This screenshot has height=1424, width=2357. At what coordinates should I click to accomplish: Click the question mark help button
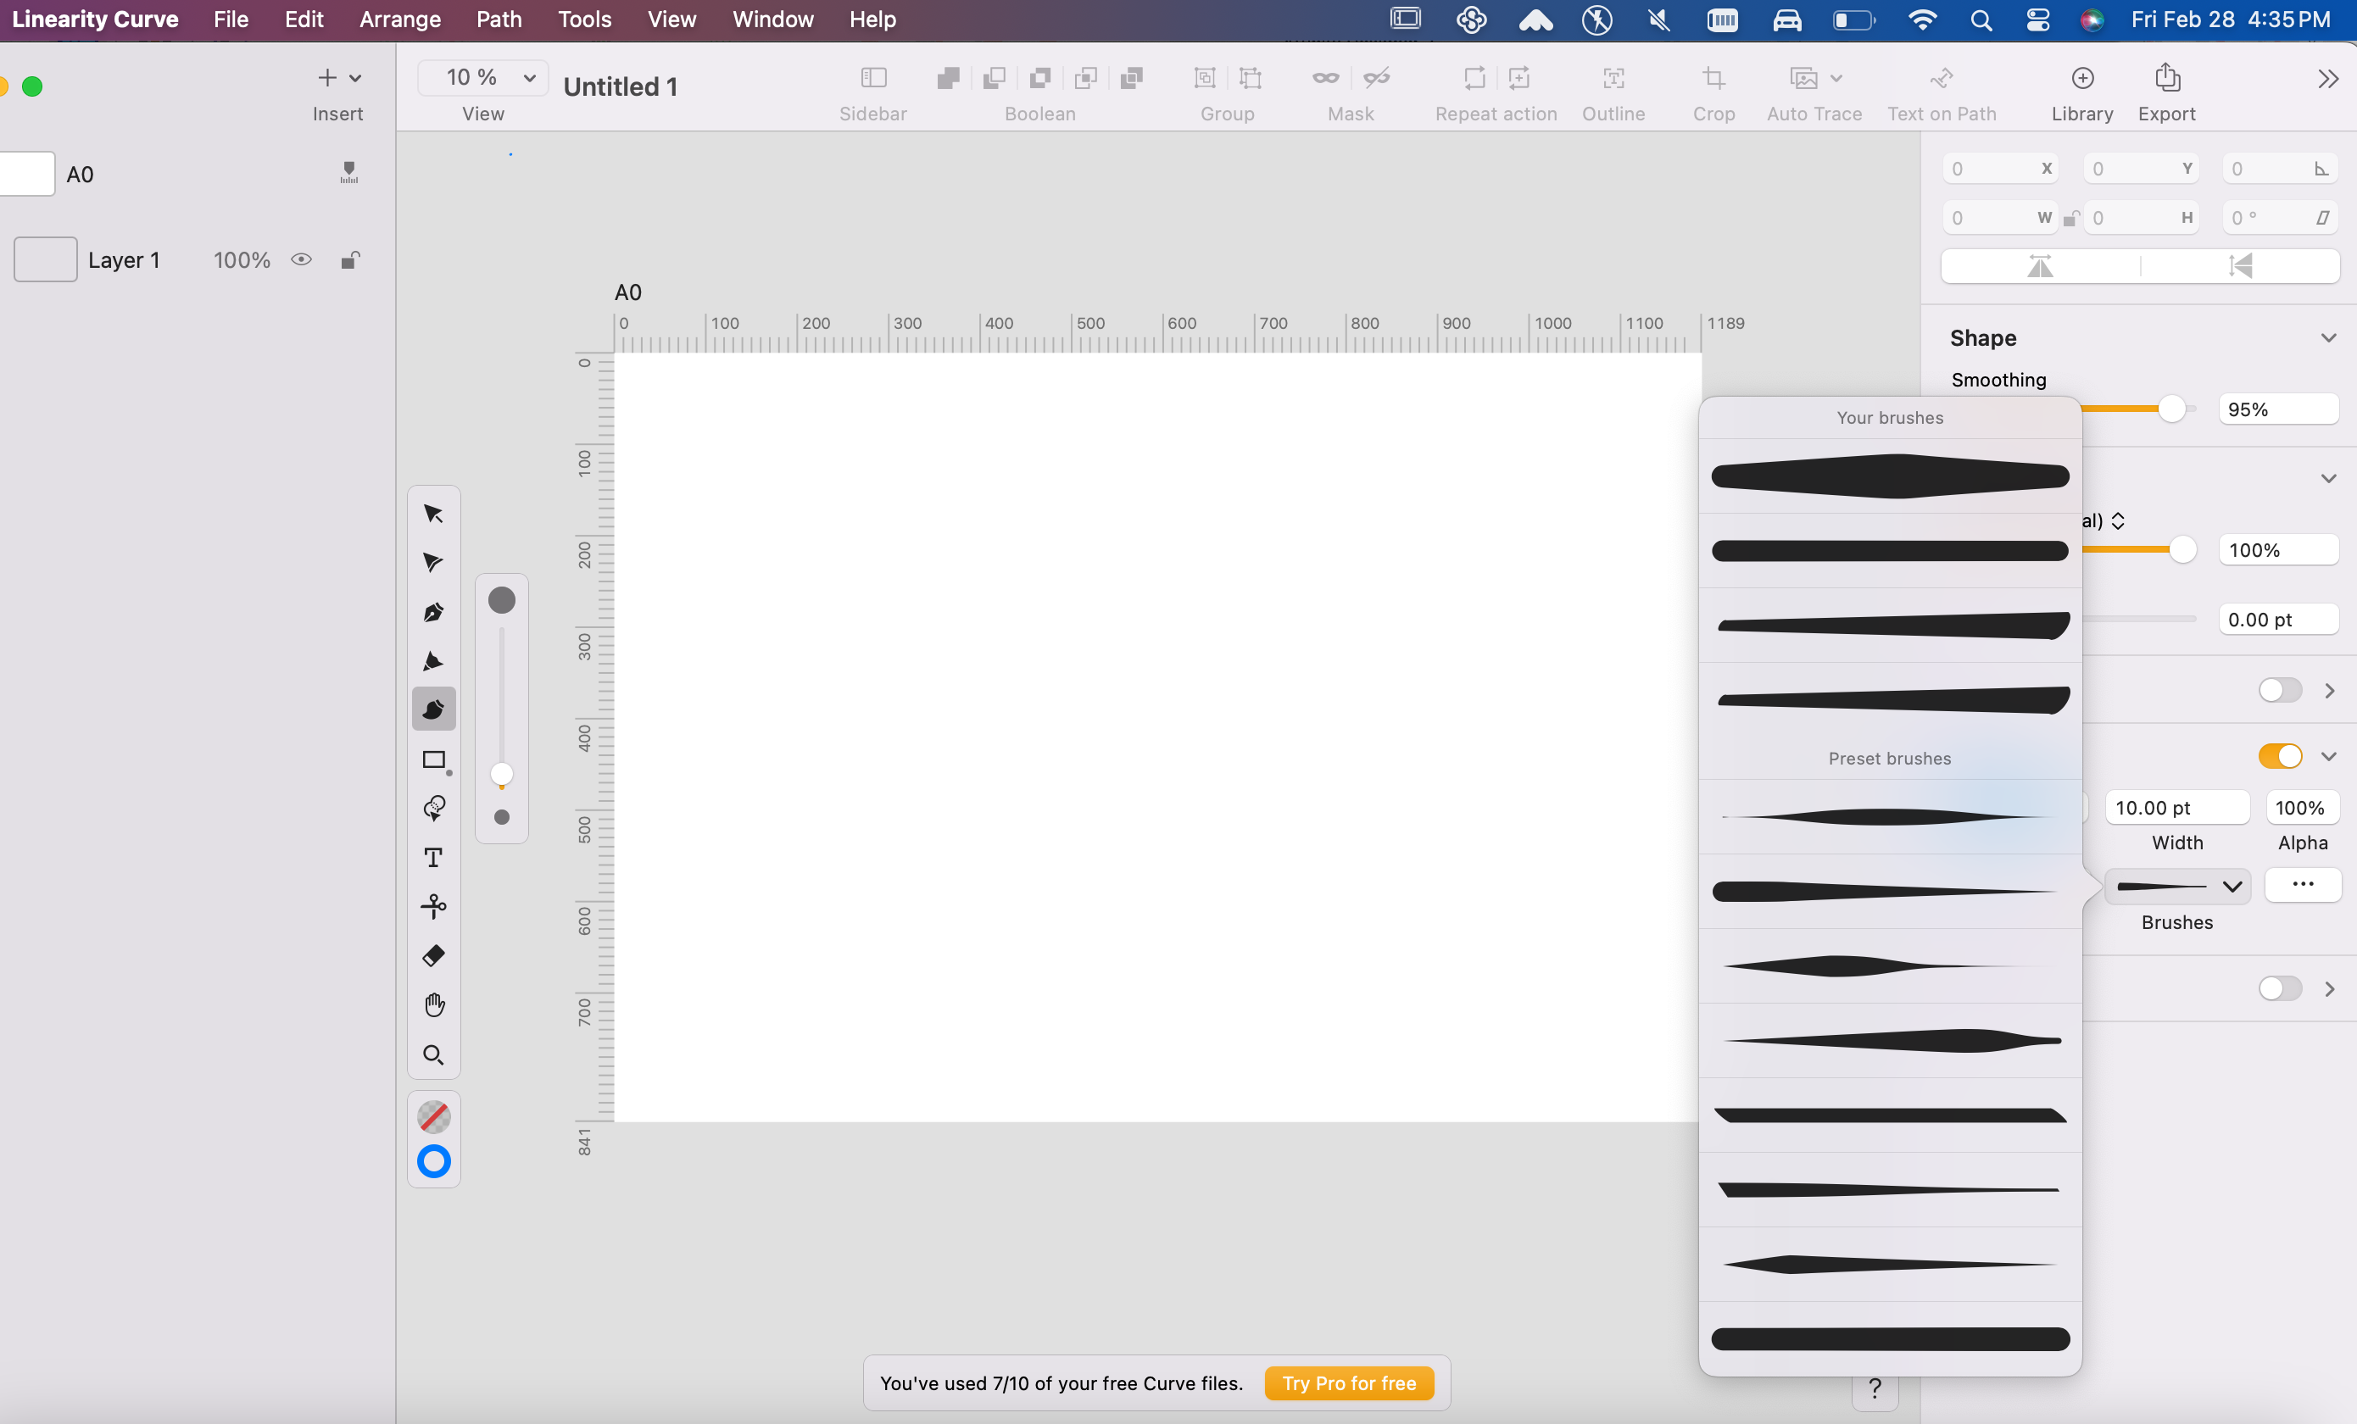coord(1874,1388)
